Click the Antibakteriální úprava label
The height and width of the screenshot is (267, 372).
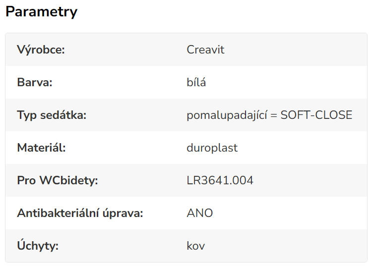click(x=80, y=213)
